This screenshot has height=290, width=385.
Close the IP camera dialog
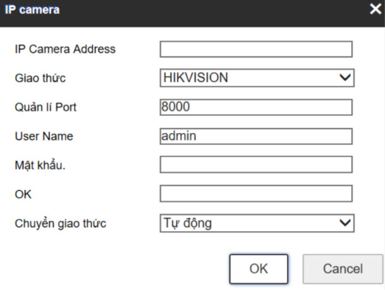[x=375, y=9]
